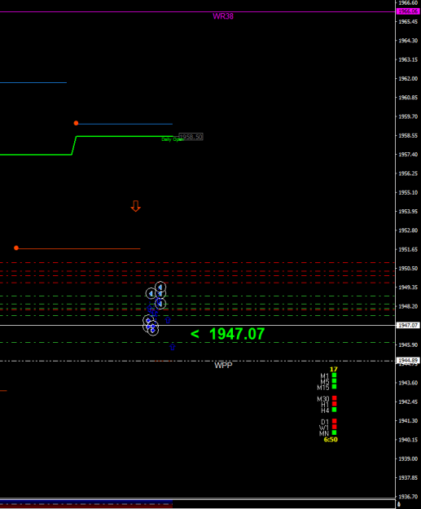This screenshot has height=509, width=421.
Task: Click the orange down arrow signal
Action: point(136,206)
